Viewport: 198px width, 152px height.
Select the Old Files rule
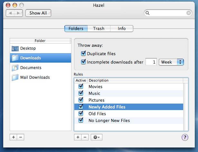pyautogui.click(x=129, y=114)
